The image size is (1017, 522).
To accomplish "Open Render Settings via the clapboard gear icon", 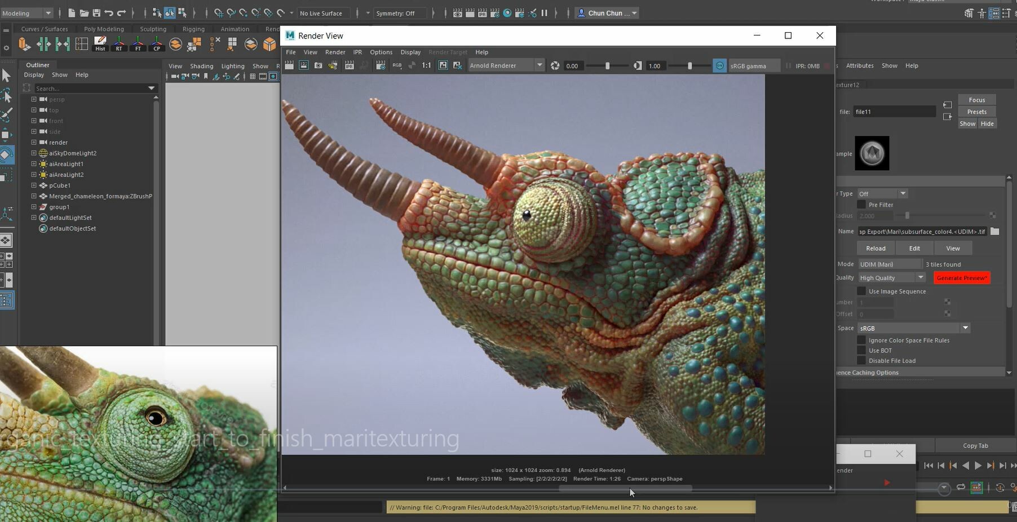I will [379, 65].
